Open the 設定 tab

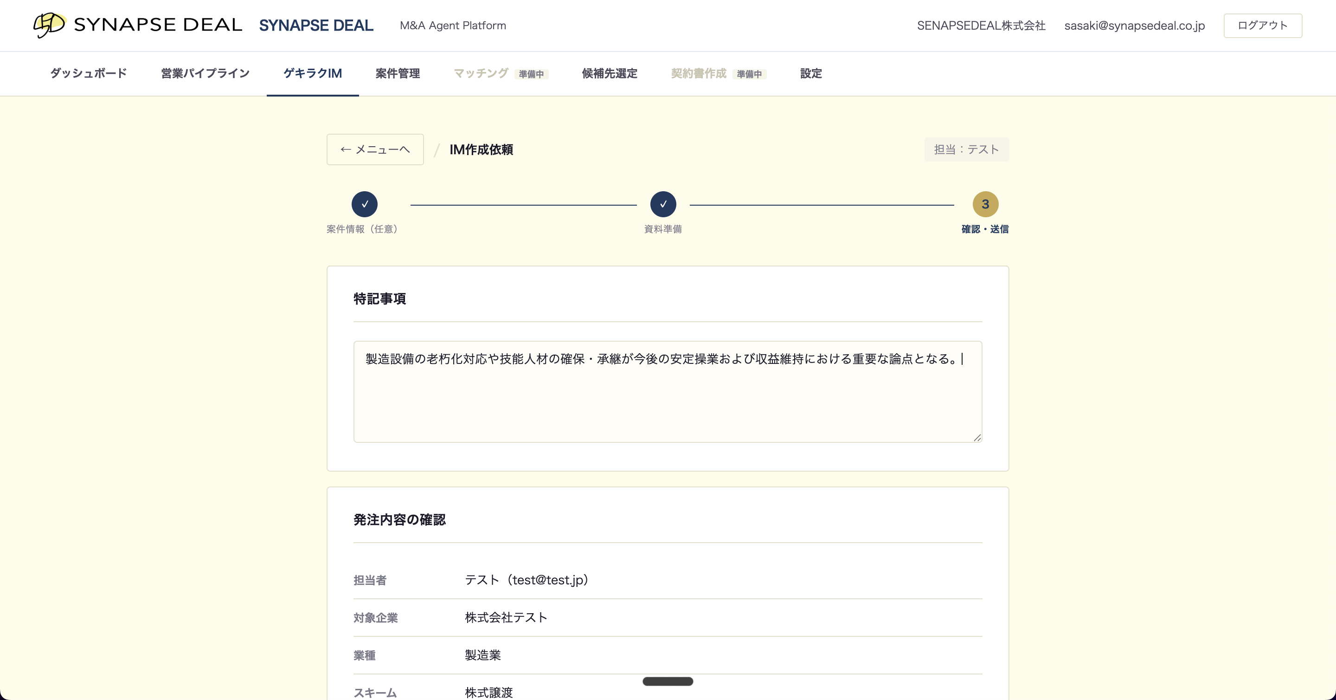[x=810, y=74]
